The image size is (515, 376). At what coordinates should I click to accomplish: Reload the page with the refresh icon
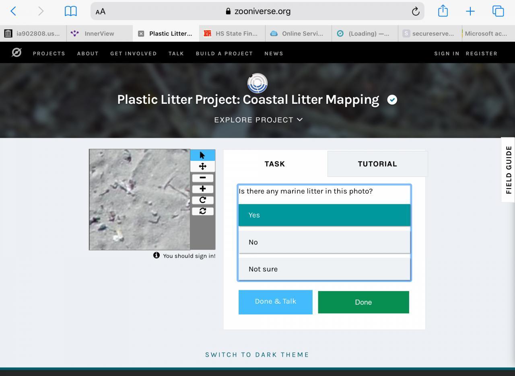click(x=416, y=11)
